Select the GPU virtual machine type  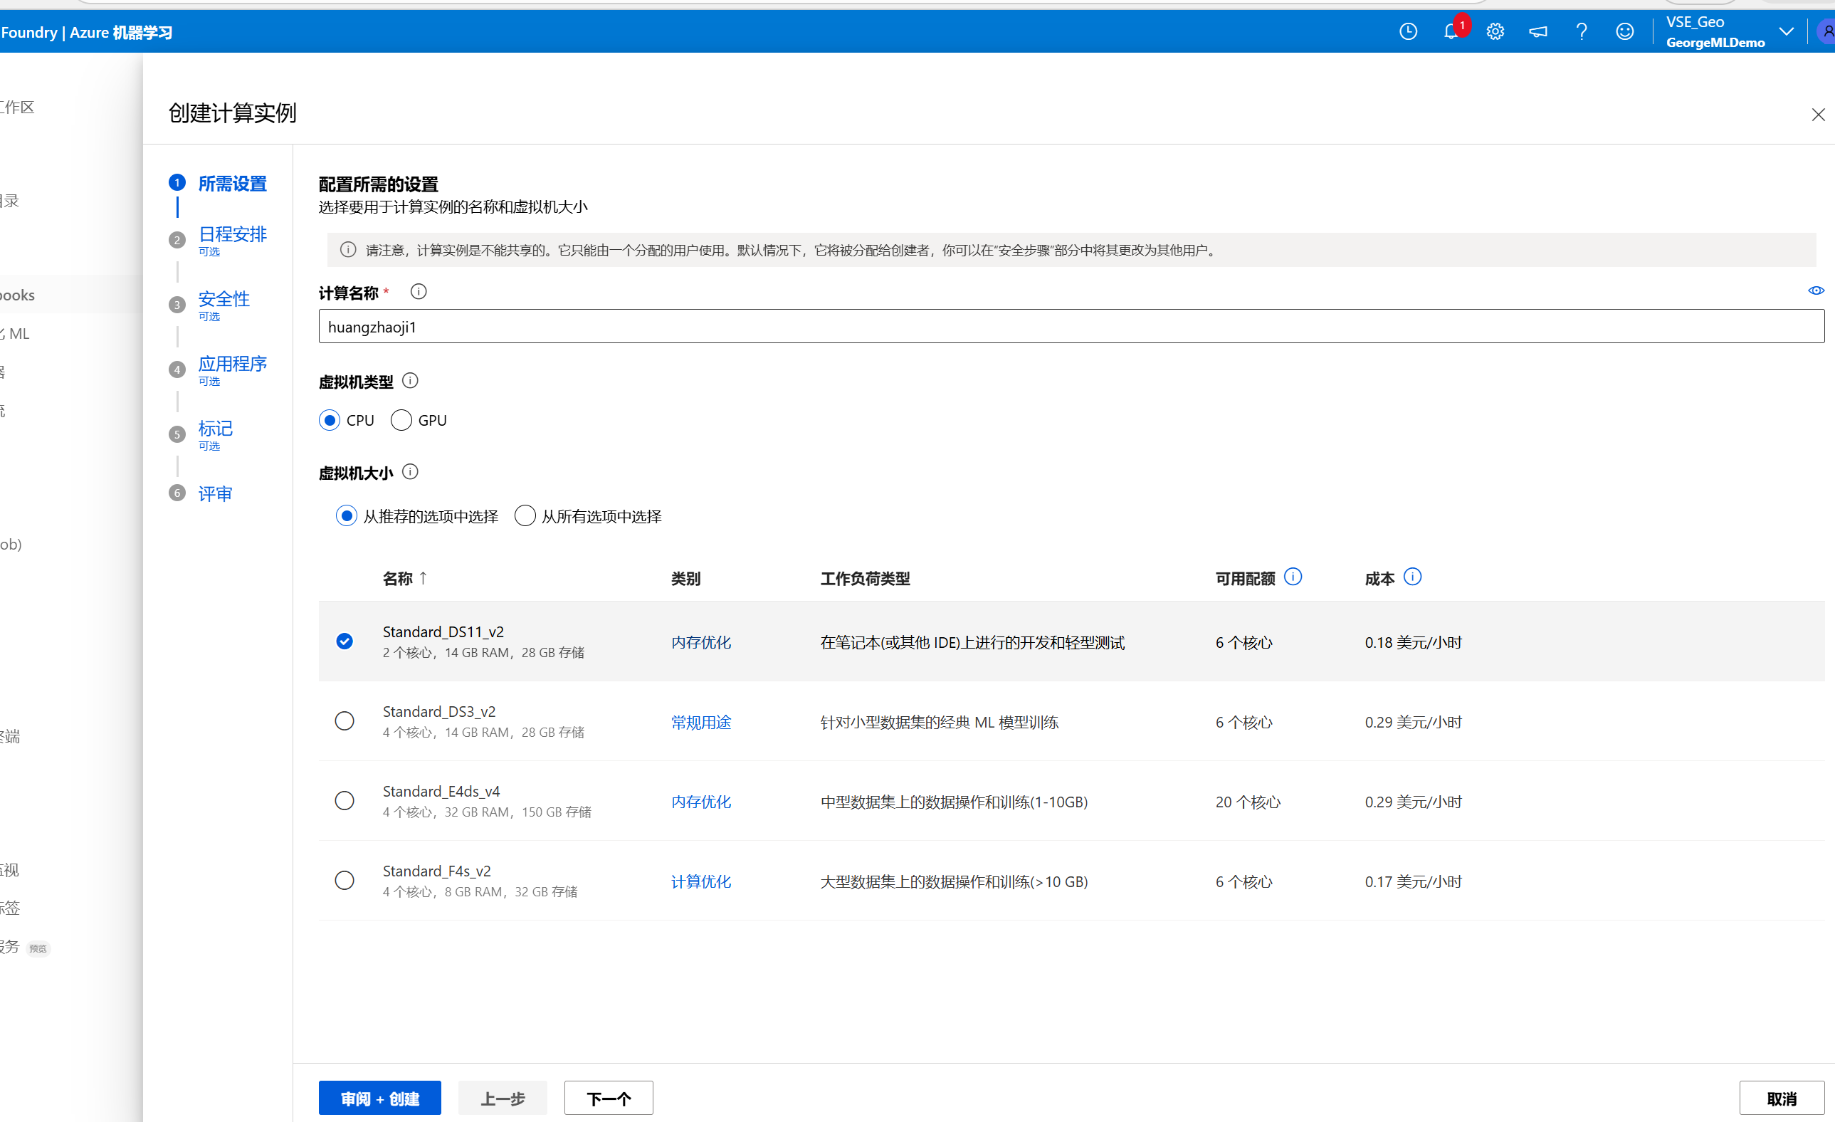[401, 420]
